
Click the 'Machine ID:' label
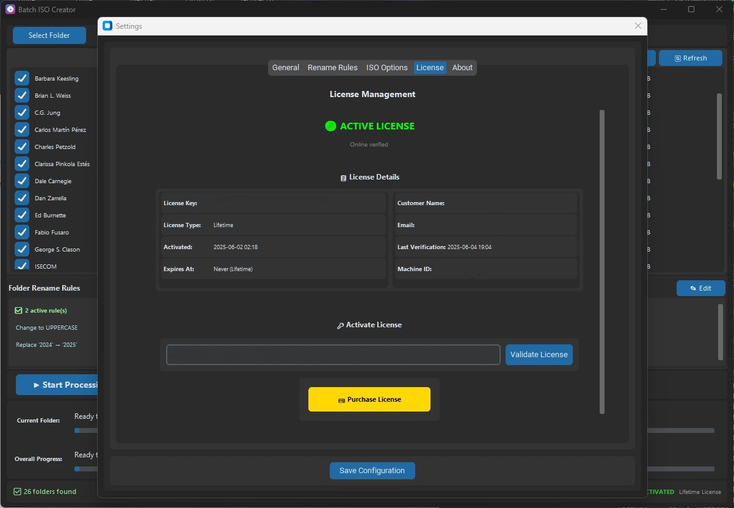(415, 269)
